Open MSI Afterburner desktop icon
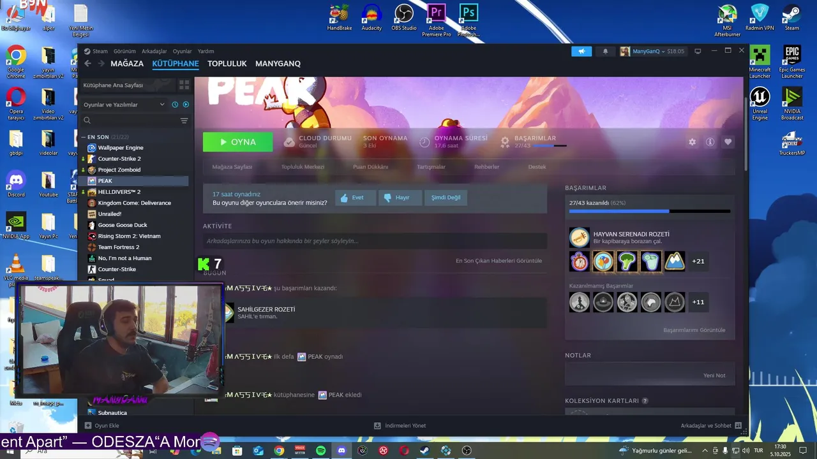Image resolution: width=817 pixels, height=459 pixels. coord(728,20)
